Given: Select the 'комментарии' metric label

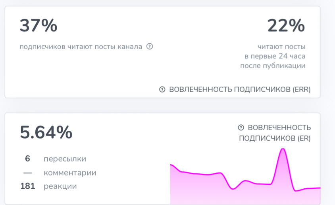Looking at the screenshot, I should point(70,173).
